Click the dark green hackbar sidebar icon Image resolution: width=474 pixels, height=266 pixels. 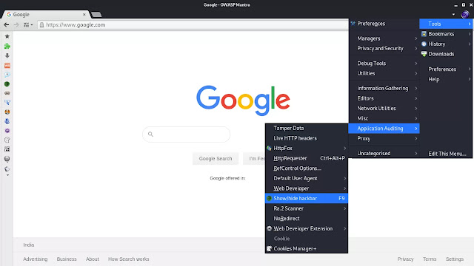point(7,83)
